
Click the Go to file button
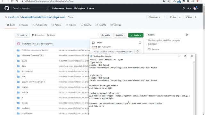point(106,35)
